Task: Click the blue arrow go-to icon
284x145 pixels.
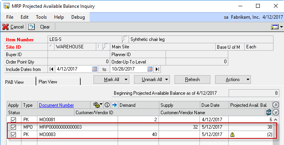Action: pos(115,105)
